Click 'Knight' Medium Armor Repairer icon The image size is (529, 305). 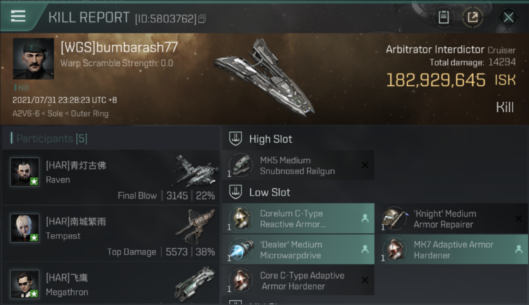tap(394, 218)
